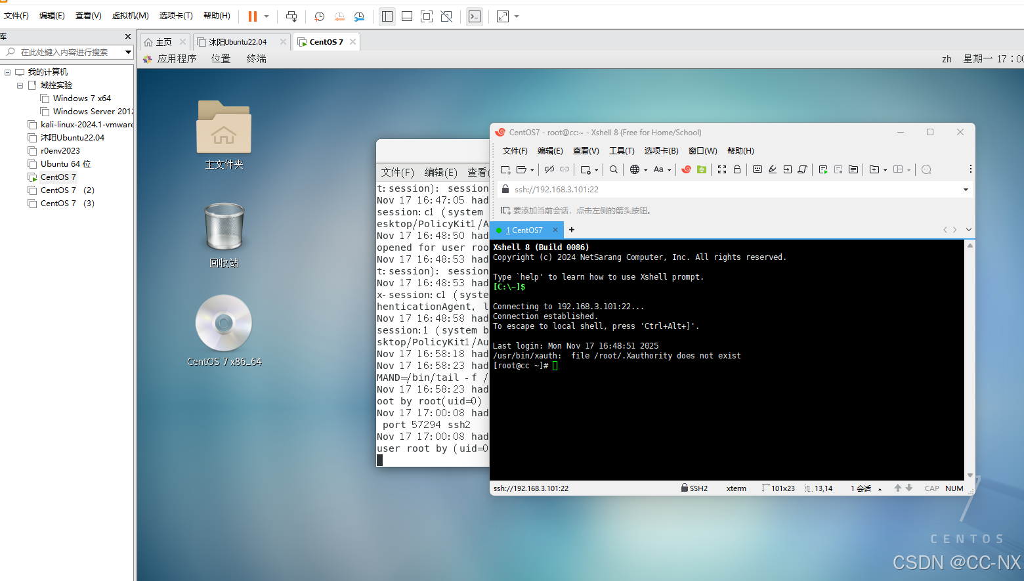Click the Xshell terminal scrollbar down arrow
The height and width of the screenshot is (581, 1024).
[970, 475]
